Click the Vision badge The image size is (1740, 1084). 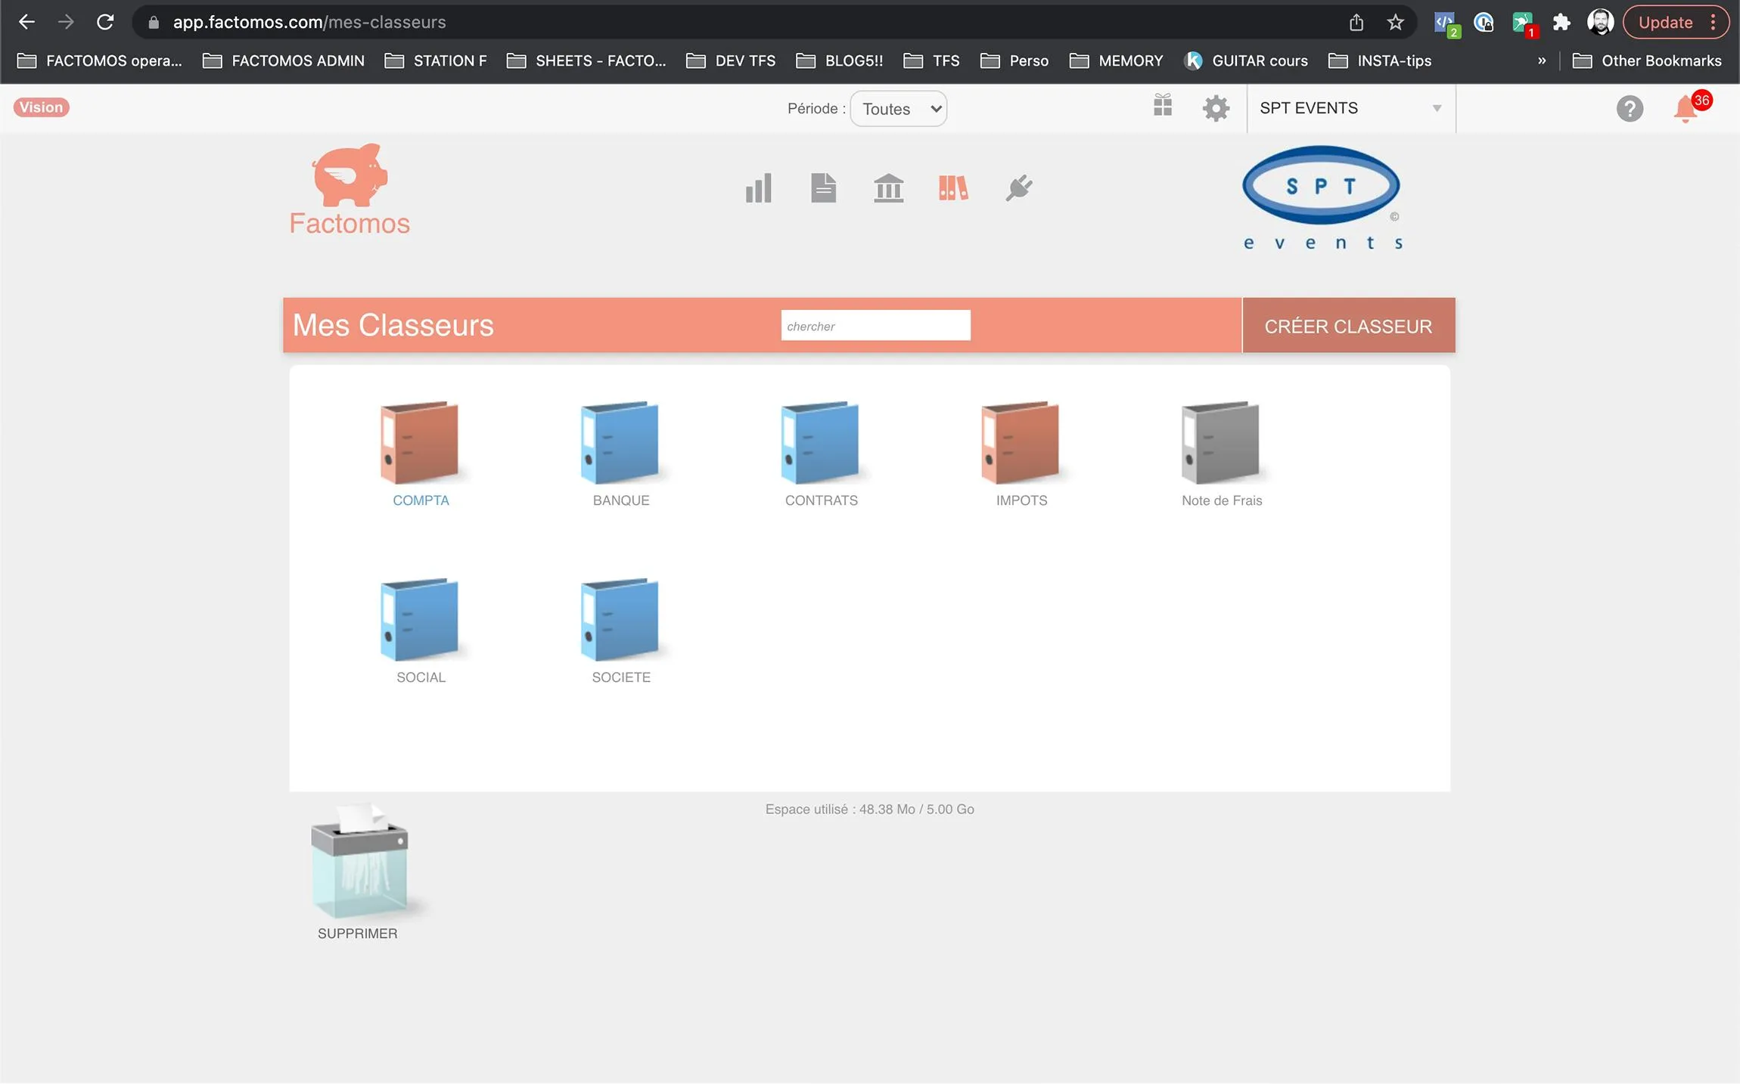tap(41, 107)
